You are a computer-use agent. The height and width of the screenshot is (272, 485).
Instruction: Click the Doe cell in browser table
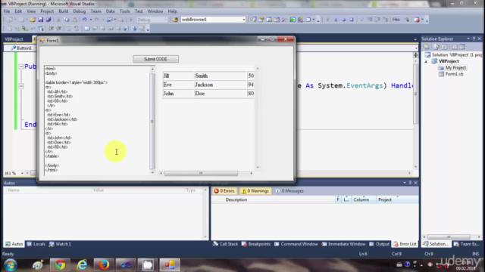coord(221,94)
